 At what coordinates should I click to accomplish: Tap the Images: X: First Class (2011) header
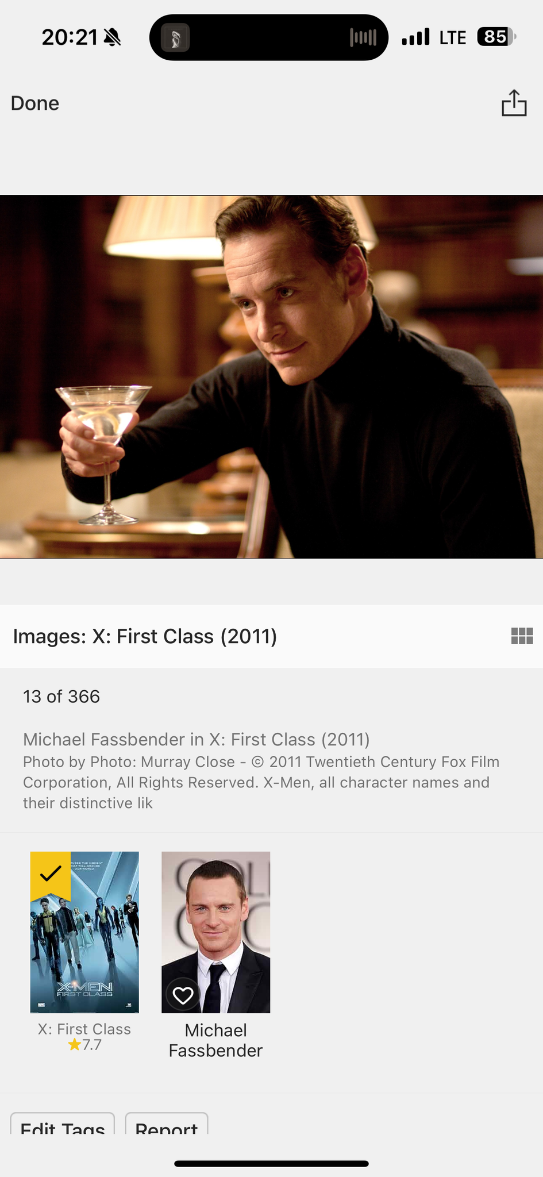point(145,636)
